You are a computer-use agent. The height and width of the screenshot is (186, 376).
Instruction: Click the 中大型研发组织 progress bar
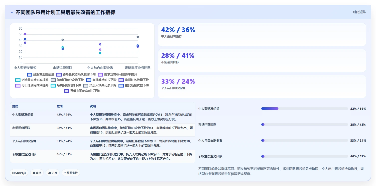click(x=305, y=109)
